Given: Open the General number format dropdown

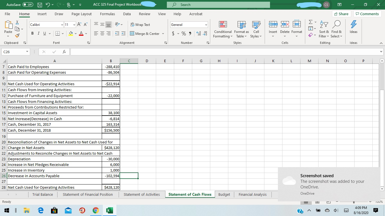Looking at the screenshot, I should point(206,25).
